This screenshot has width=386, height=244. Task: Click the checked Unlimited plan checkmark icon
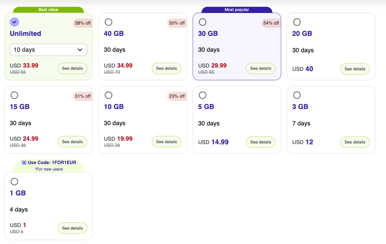click(x=14, y=22)
